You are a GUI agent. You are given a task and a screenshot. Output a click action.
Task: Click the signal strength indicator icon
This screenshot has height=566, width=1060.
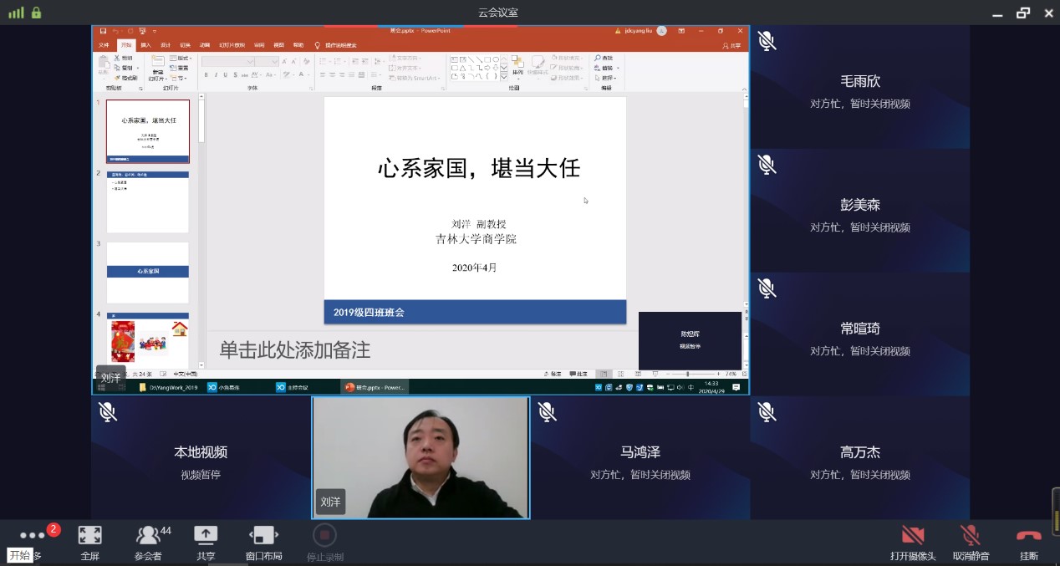pyautogui.click(x=16, y=13)
